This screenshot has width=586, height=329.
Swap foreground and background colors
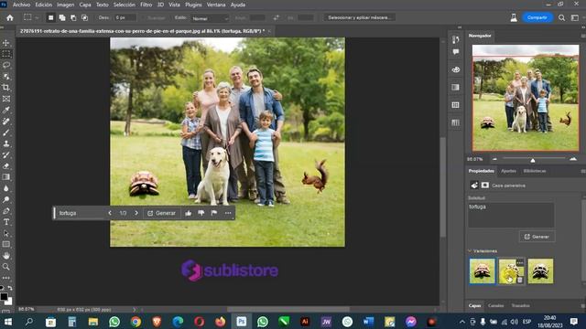10,289
